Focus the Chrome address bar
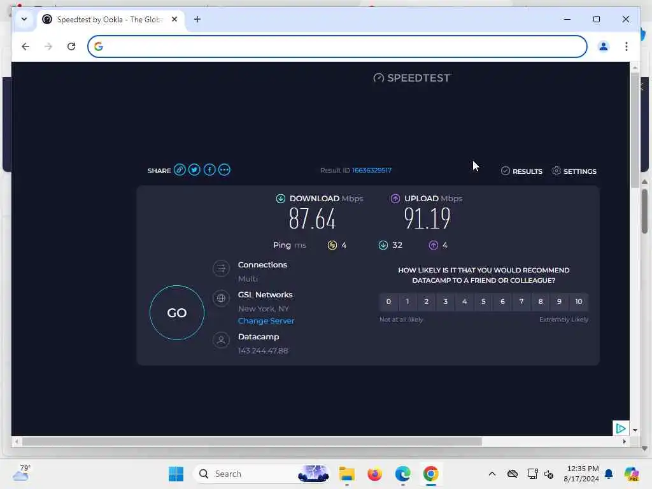Viewport: 652px width, 489px height. (x=337, y=46)
